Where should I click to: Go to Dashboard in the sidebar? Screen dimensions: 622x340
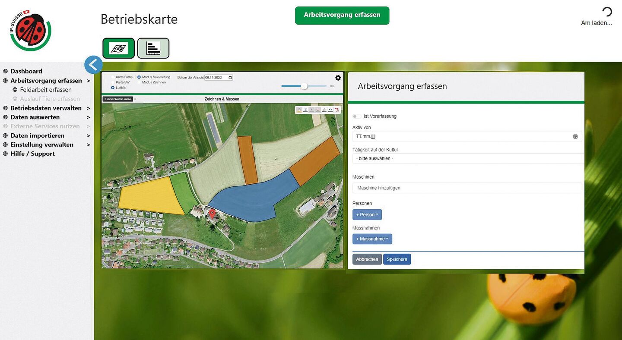click(x=26, y=71)
